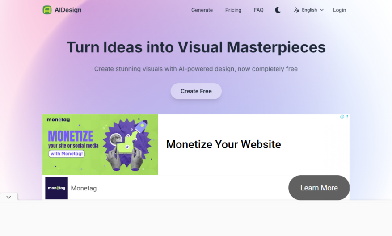Image resolution: width=392 pixels, height=236 pixels.
Task: Click the AIDesign green logo icon
Action: (47, 10)
